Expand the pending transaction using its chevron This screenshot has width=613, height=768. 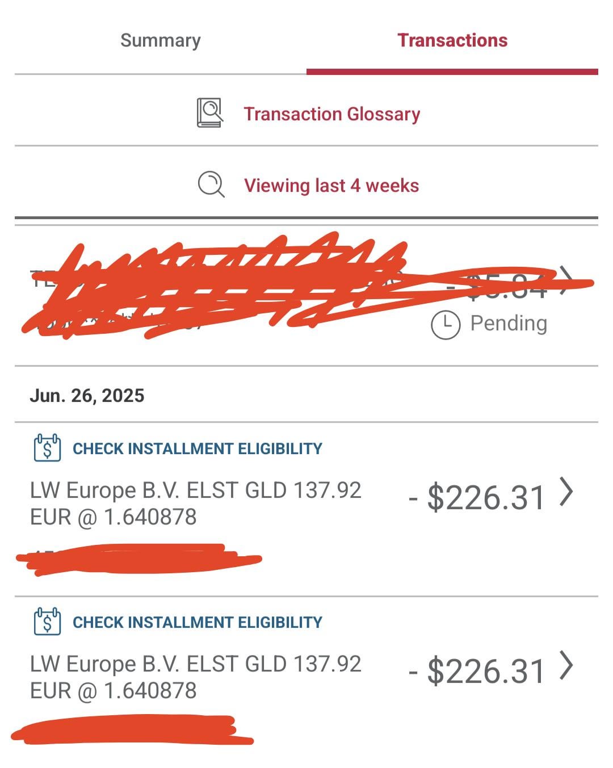[565, 280]
